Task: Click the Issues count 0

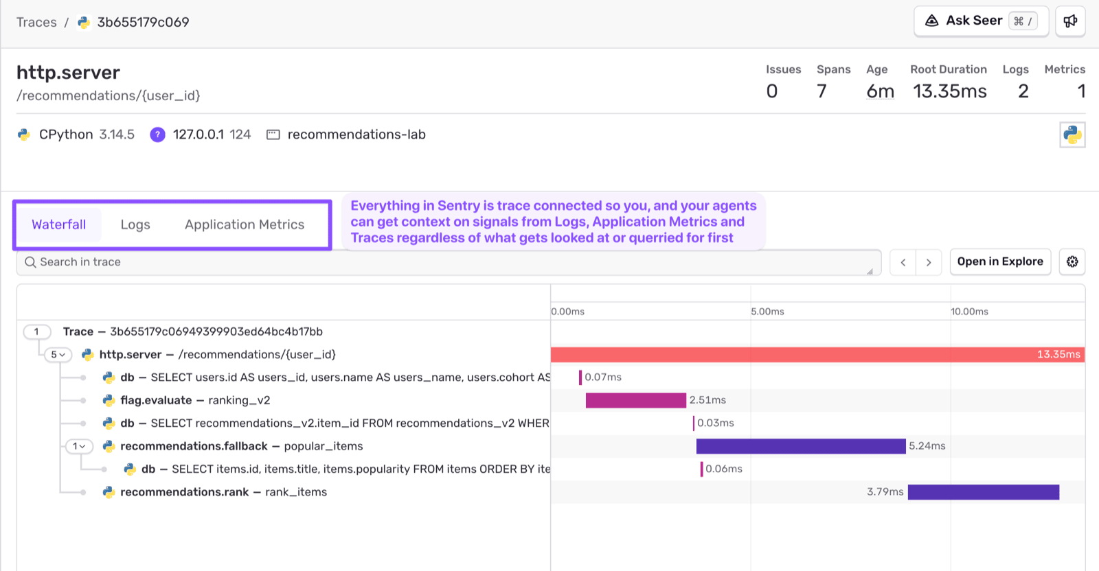Action: click(772, 91)
